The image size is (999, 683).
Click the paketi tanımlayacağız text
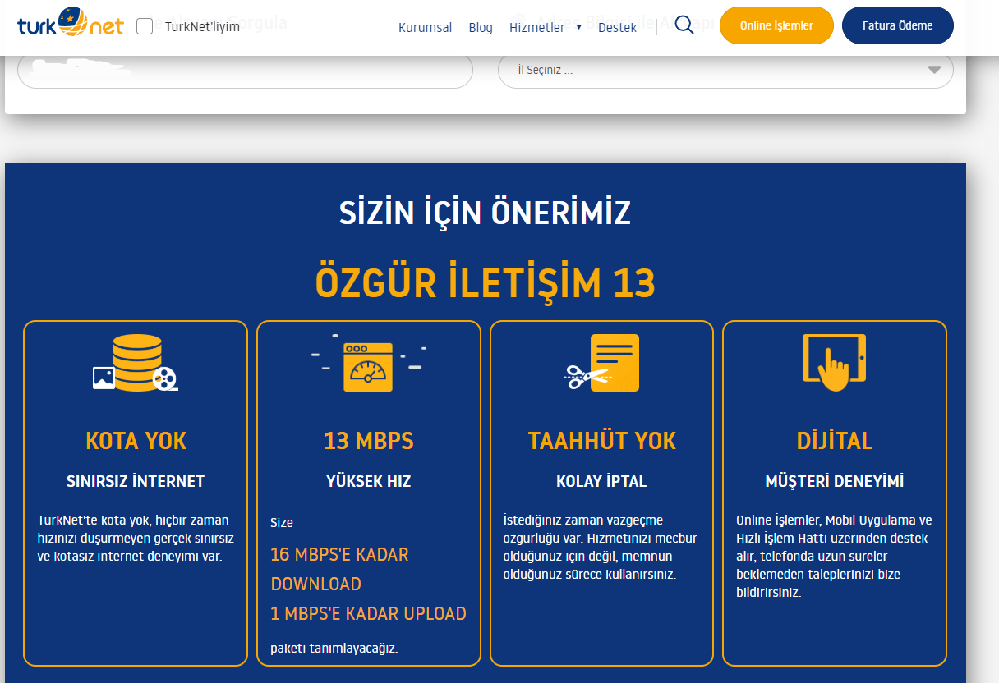pos(334,648)
